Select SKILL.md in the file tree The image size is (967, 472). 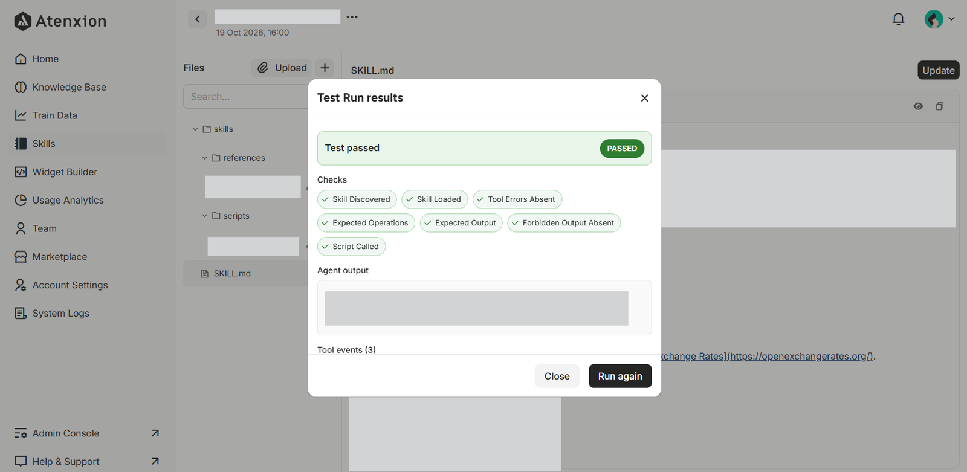pos(232,274)
